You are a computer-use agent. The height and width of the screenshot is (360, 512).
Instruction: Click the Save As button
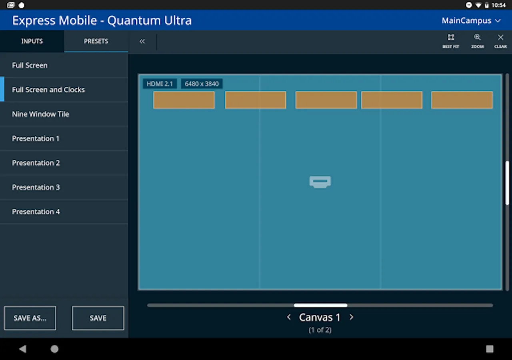30,318
